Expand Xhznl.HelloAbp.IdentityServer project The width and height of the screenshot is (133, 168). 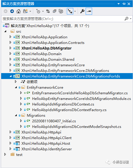(10, 149)
